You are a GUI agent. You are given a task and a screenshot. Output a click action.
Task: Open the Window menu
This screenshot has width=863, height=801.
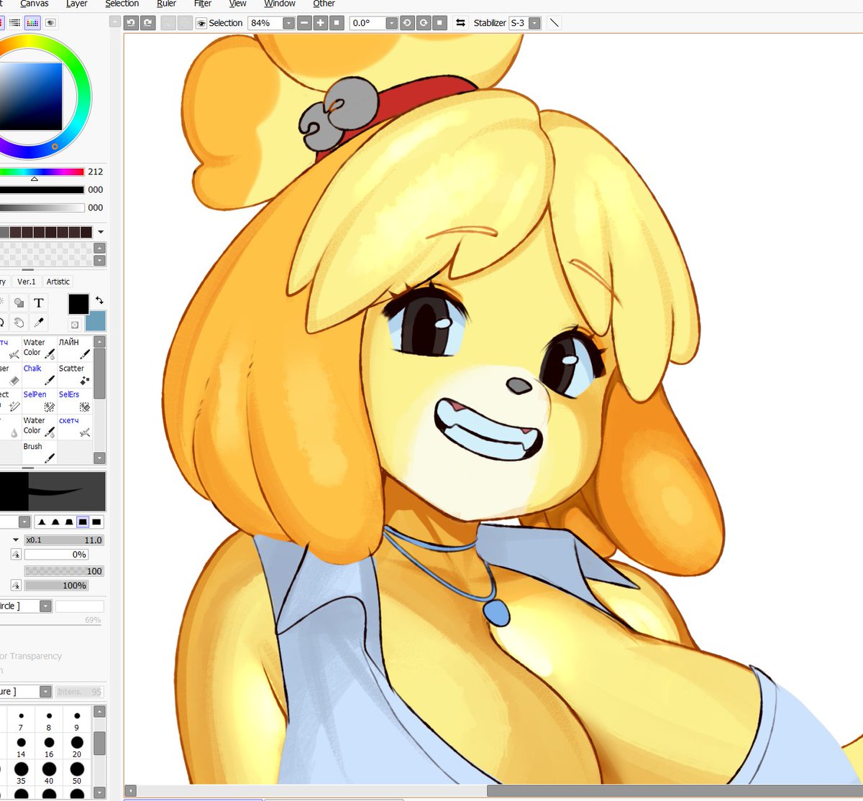279,4
